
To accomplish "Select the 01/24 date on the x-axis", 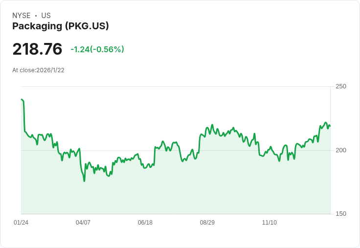I will 21,223.
